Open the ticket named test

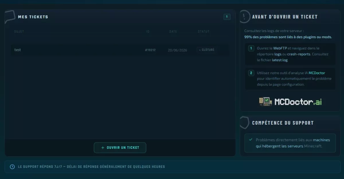120,50
